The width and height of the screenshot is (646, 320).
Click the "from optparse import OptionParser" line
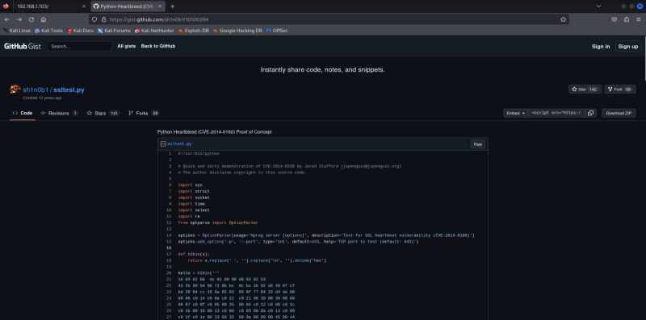pyautogui.click(x=218, y=223)
